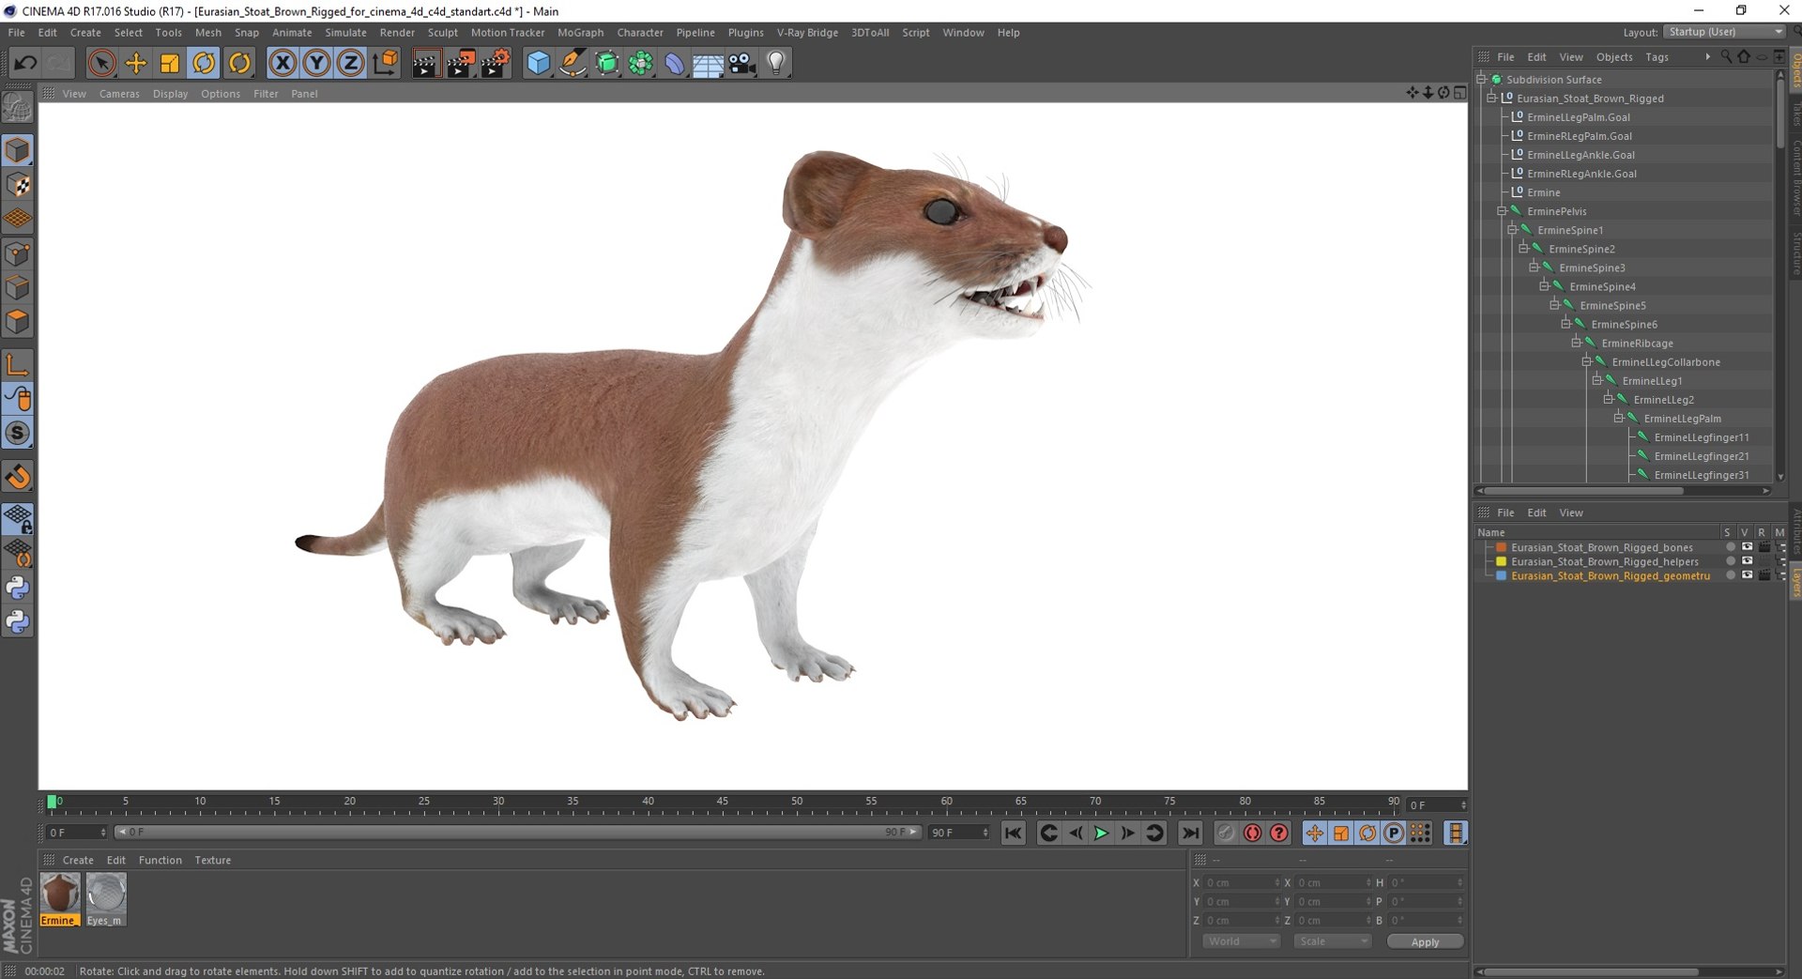Screen dimensions: 1802x979
Task: Open the Character menu
Action: pos(639,32)
